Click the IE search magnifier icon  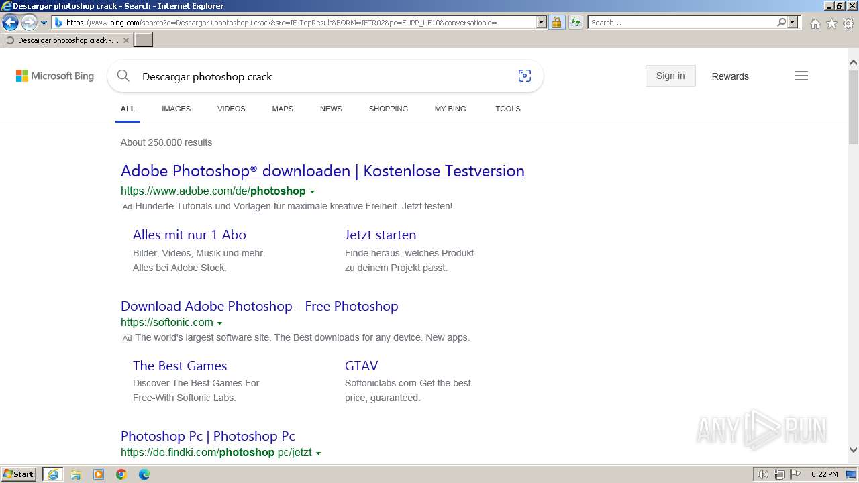[x=782, y=22]
